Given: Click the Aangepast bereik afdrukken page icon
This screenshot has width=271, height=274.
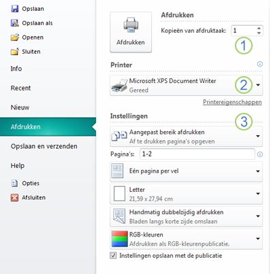Looking at the screenshot, I should tap(119, 136).
